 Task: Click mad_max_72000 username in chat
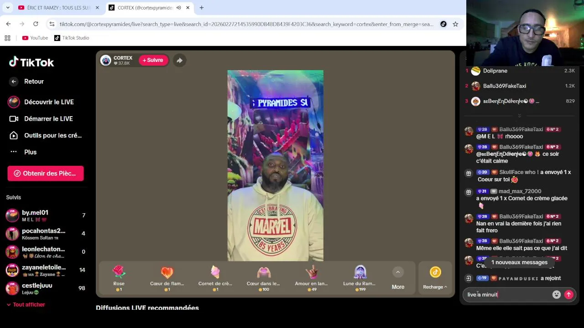[520, 191]
